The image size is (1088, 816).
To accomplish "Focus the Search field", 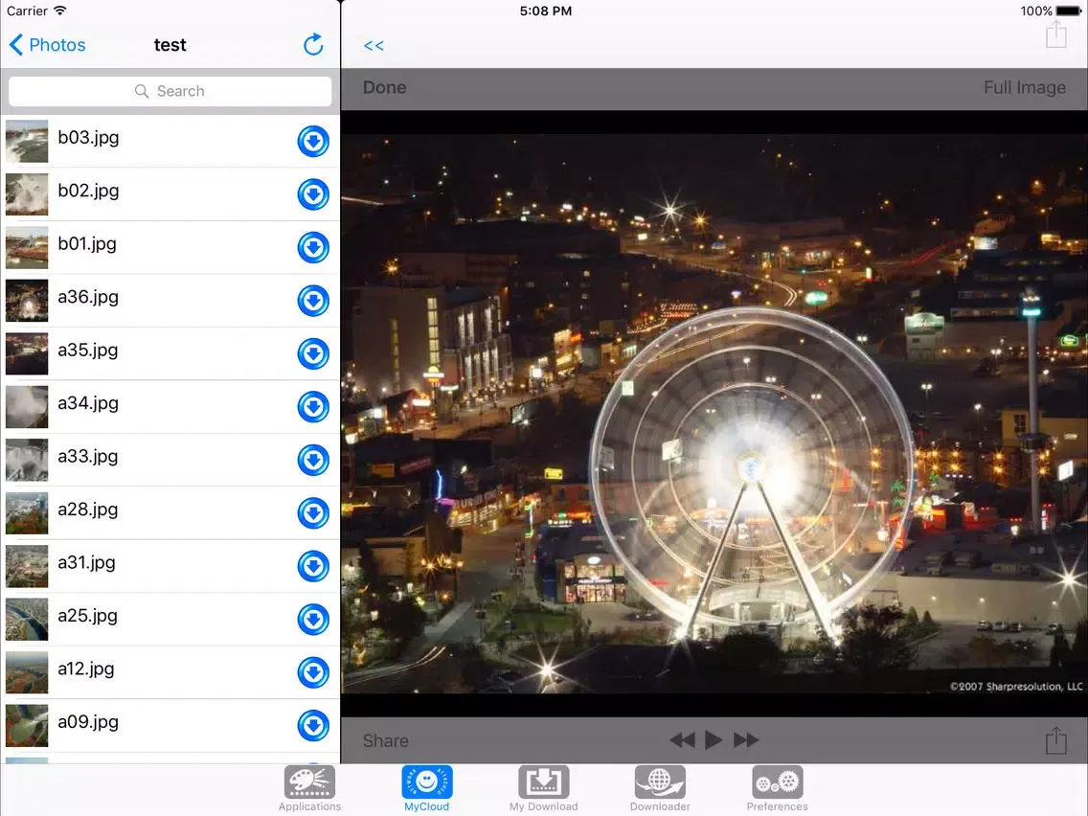I will click(170, 91).
